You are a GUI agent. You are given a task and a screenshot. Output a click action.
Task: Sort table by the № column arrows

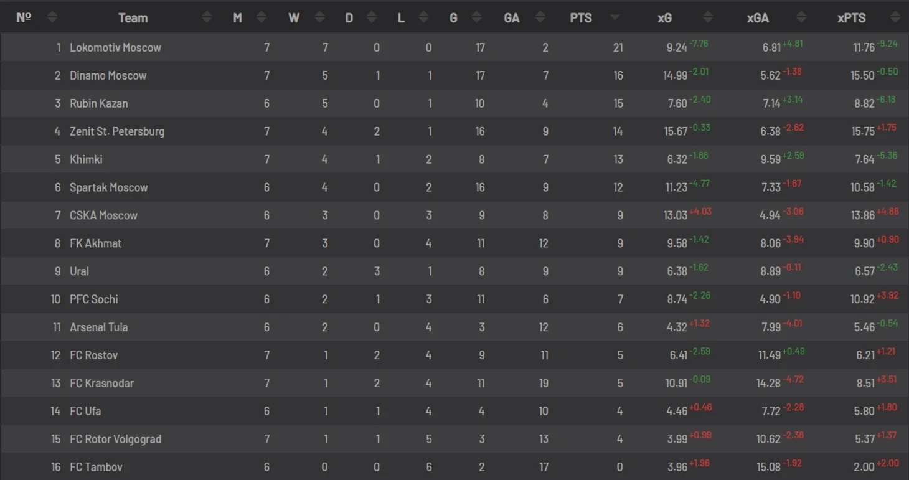[52, 17]
